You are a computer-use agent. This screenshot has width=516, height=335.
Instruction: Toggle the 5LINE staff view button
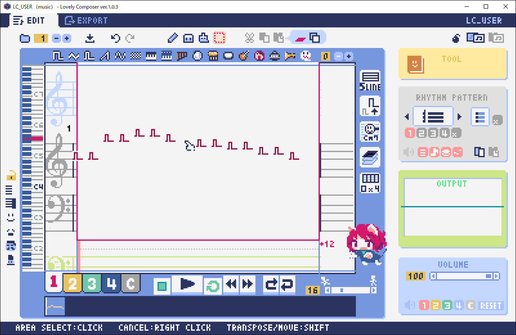pyautogui.click(x=370, y=80)
